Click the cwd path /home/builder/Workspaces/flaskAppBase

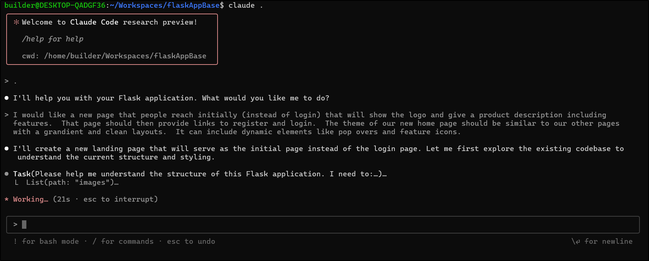pyautogui.click(x=125, y=56)
